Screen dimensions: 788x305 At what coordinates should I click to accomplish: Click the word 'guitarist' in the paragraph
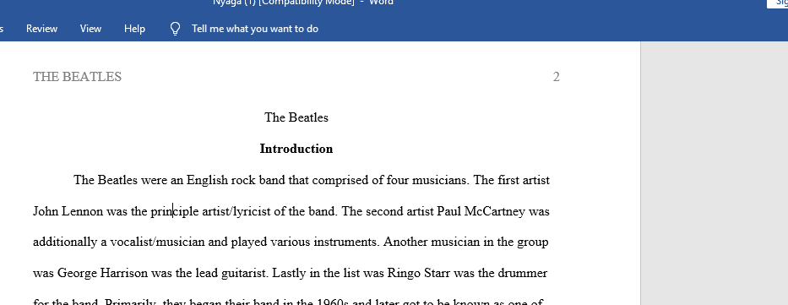[245, 274]
